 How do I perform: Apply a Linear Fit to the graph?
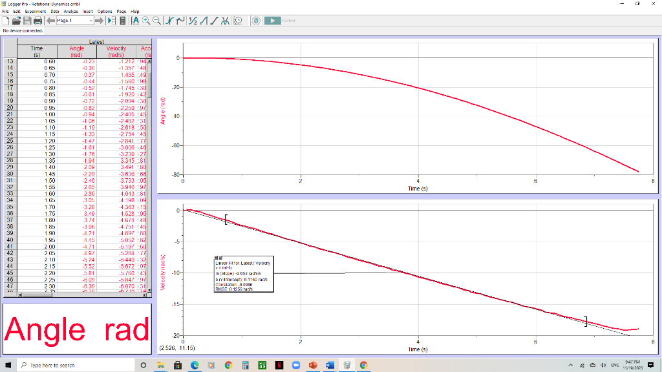pos(215,21)
